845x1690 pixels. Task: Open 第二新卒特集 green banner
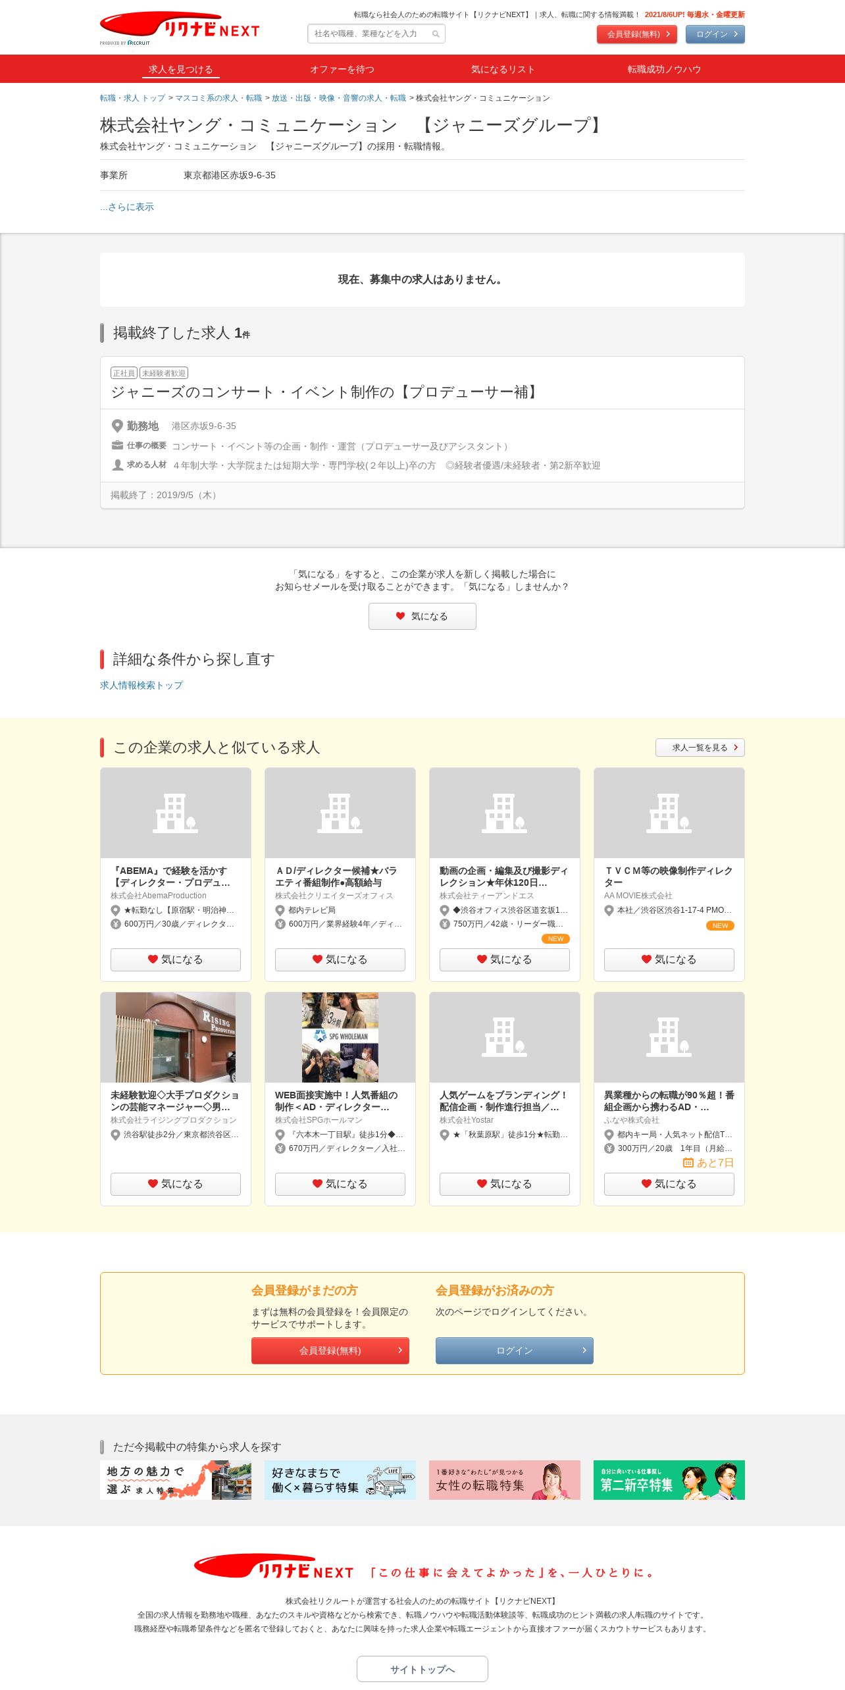coord(669,1480)
